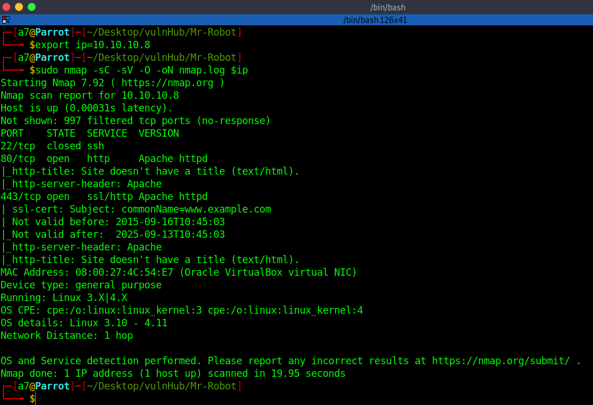593x405 pixels.
Task: Click the '80/tcp open http Apache httpd' row
Action: (104, 159)
